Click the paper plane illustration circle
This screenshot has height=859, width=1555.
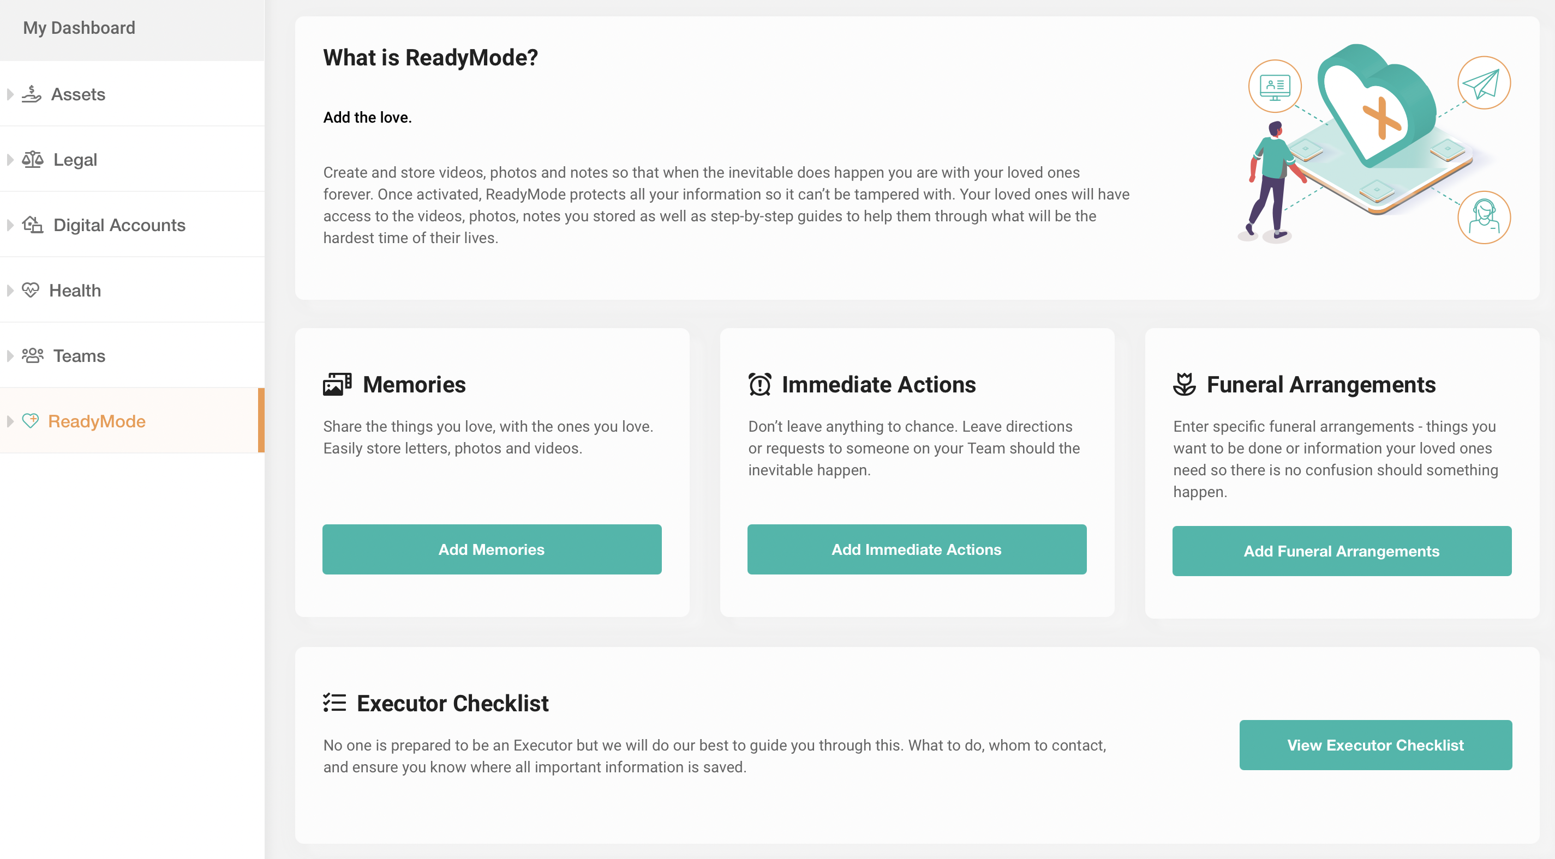point(1483,83)
